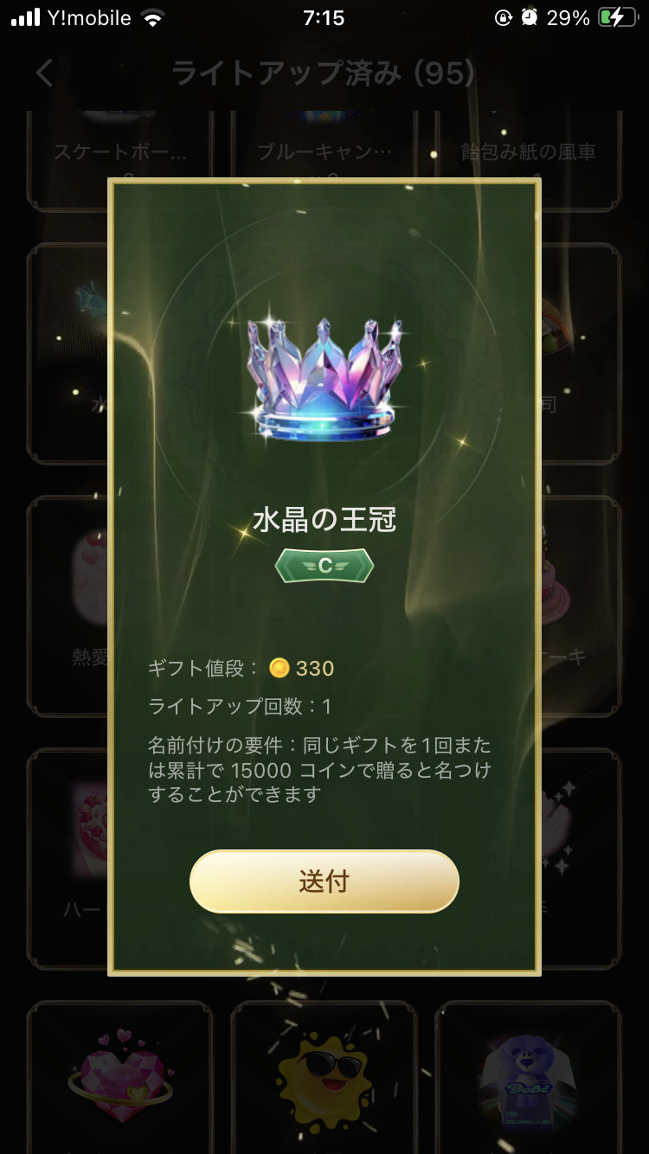The image size is (649, 1154).
Task: Tap the 熱愛 gift tile behind the popup
Action: pos(67,606)
